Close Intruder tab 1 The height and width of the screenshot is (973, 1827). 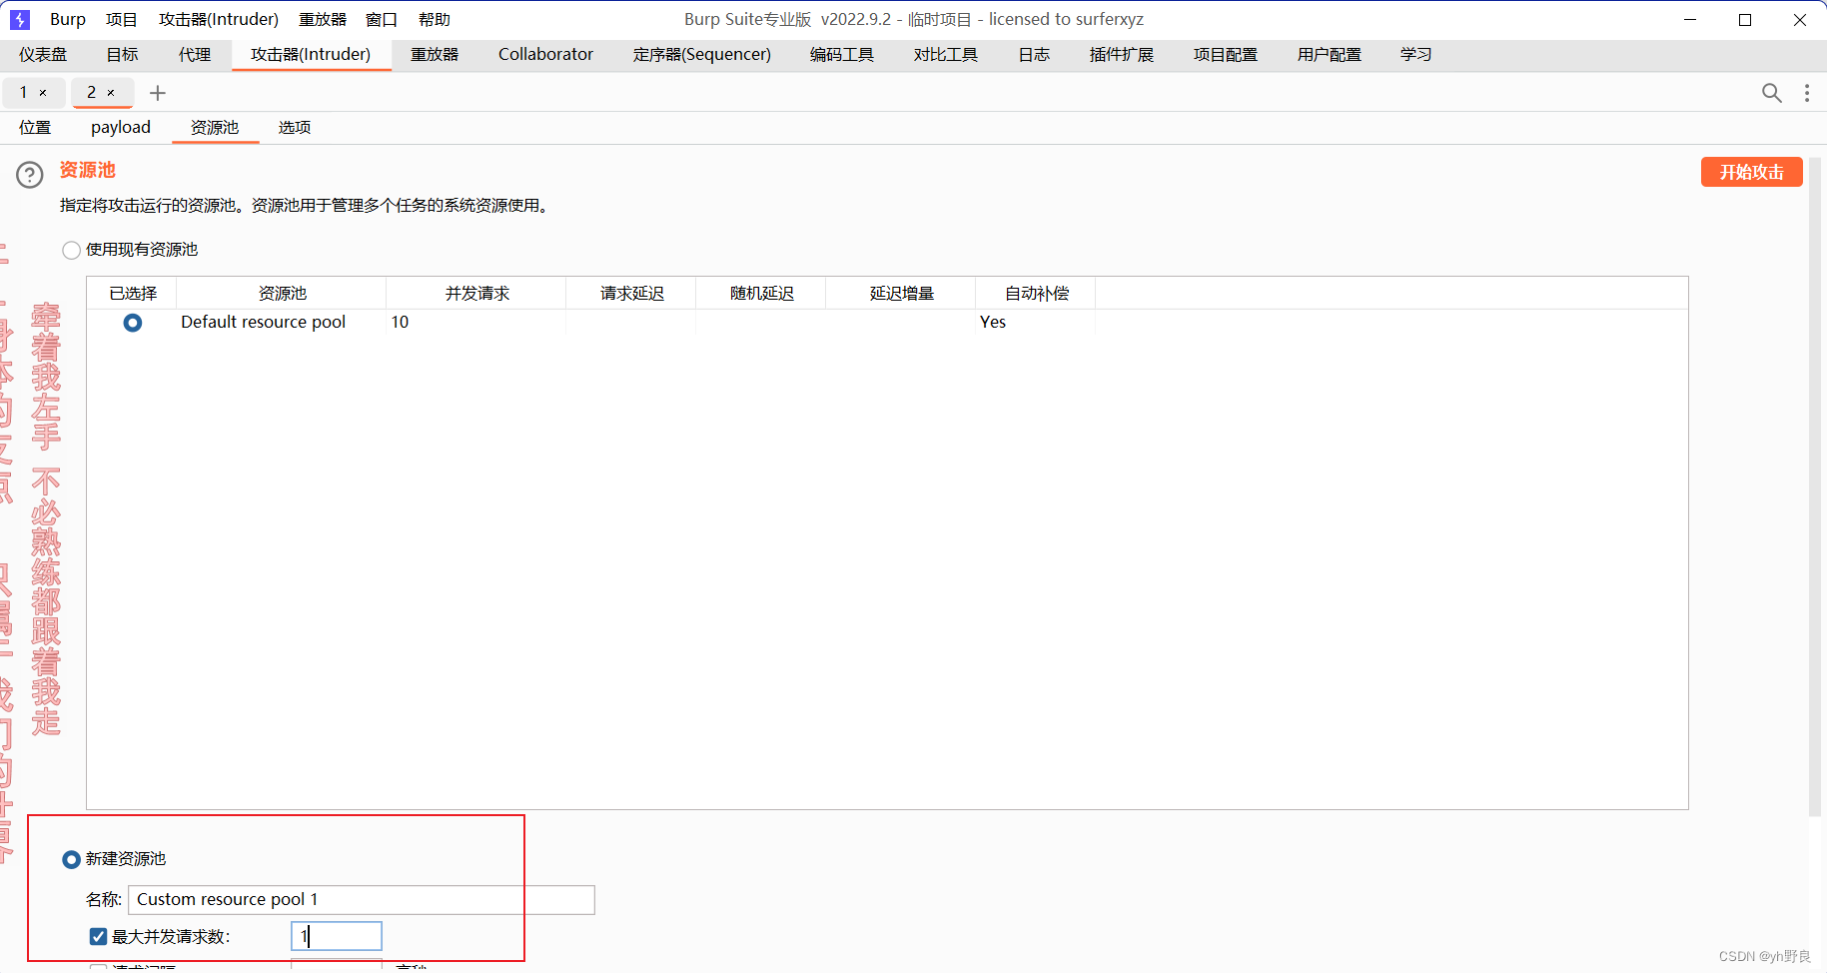(43, 93)
